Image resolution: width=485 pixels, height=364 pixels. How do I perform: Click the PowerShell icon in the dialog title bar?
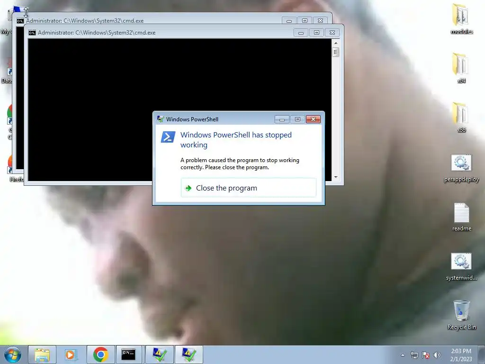[x=160, y=119]
